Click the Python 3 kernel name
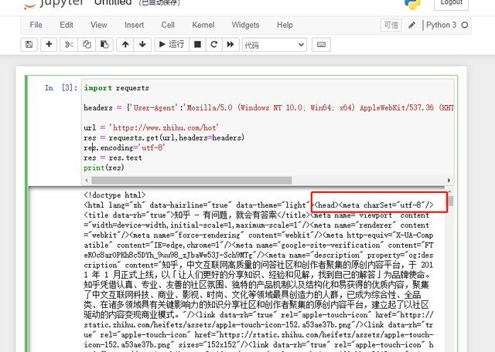This screenshot has height=352, width=495. [x=441, y=25]
